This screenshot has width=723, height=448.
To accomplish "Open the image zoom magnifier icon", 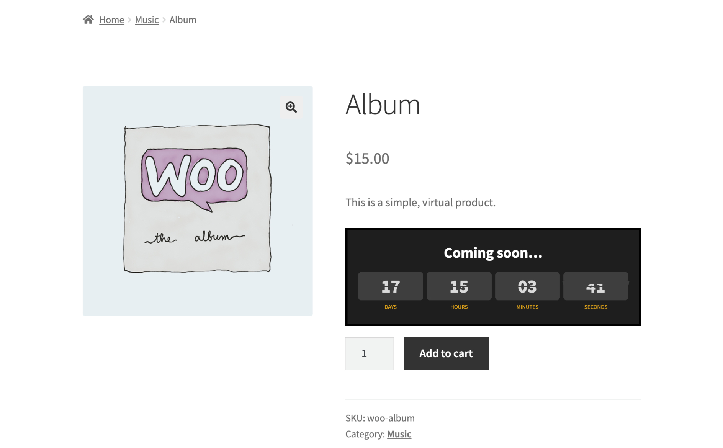I will tap(291, 108).
